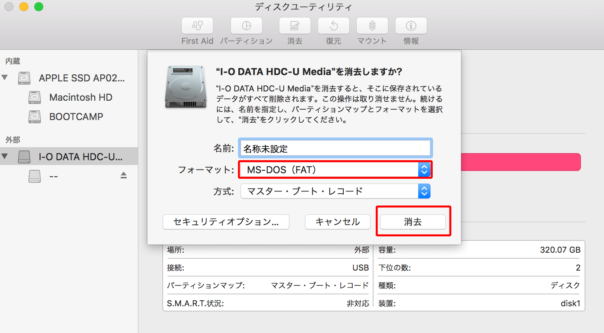This screenshot has height=333, width=604.
Task: Click the マウント toolbar icon
Action: pos(372,26)
